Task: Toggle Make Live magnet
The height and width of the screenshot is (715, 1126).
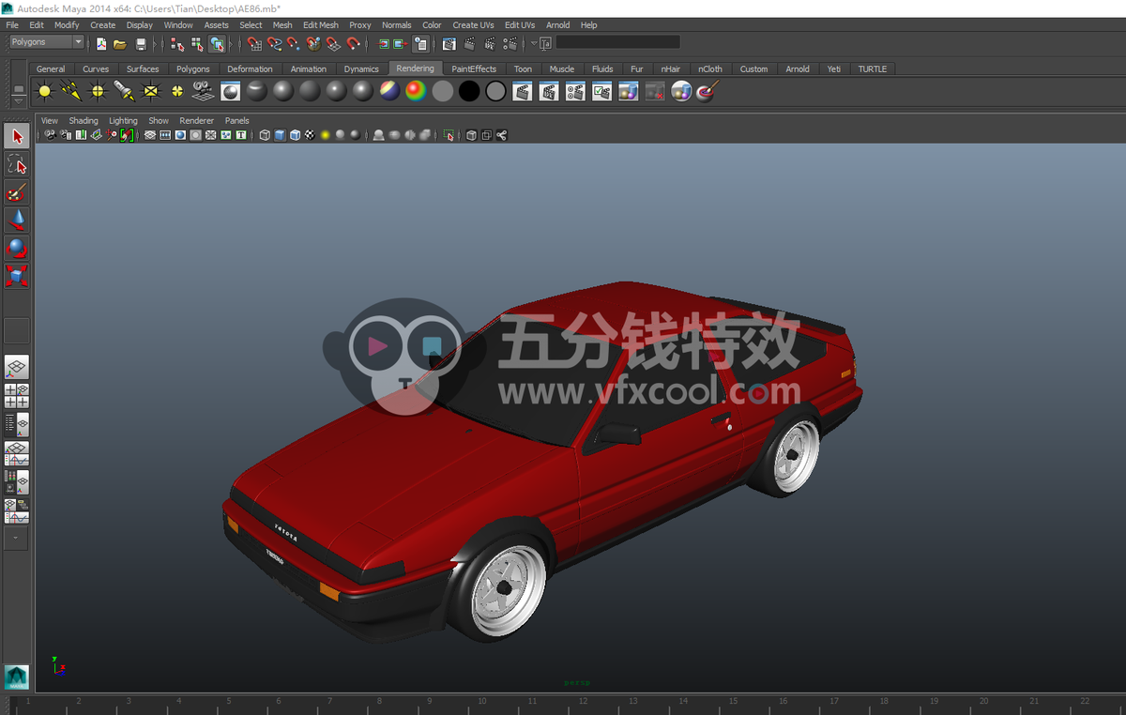Action: [x=353, y=43]
